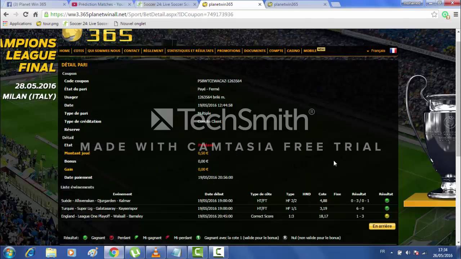Open the COTES menu item
Image resolution: width=461 pixels, height=259 pixels.
pyautogui.click(x=79, y=51)
